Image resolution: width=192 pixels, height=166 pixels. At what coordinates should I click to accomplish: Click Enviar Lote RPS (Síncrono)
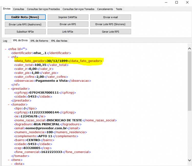pyautogui.click(x=111, y=24)
